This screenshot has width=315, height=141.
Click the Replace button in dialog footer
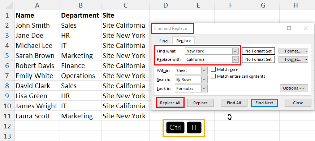[x=200, y=103]
